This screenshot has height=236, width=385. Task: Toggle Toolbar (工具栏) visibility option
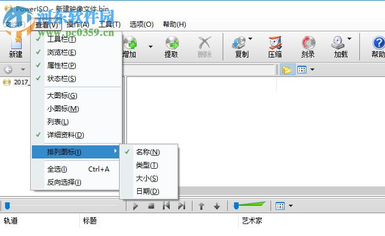[77, 39]
